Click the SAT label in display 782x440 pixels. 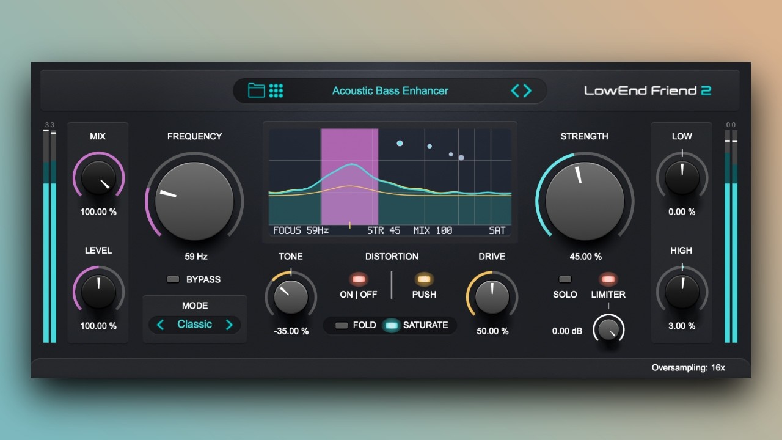coord(497,230)
